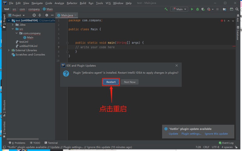242x151 pixels.
Task: Start debugging with the green bug icon
Action: pyautogui.click(x=198, y=9)
